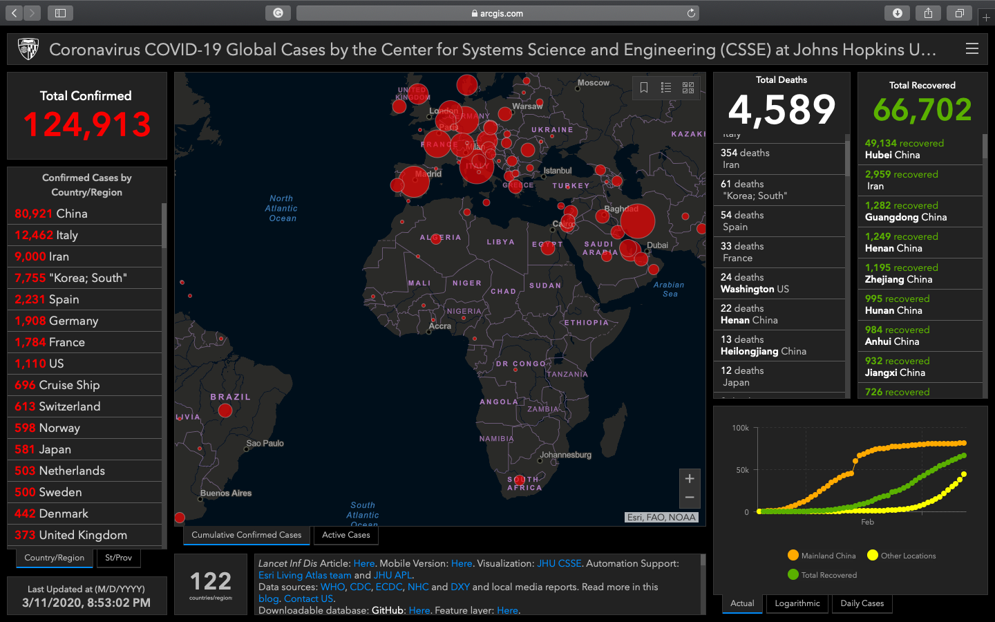The width and height of the screenshot is (995, 622).
Task: Open the Contact US link
Action: tap(308, 599)
